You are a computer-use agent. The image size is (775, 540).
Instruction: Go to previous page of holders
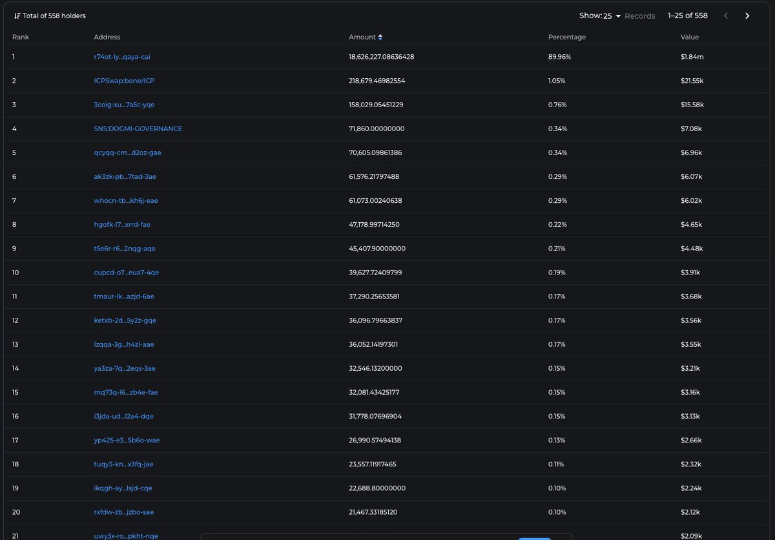click(x=725, y=16)
